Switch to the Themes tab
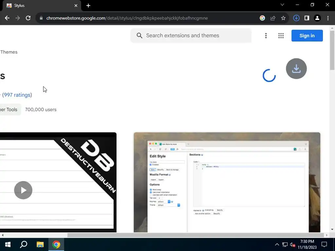The height and width of the screenshot is (251, 335). (9, 52)
